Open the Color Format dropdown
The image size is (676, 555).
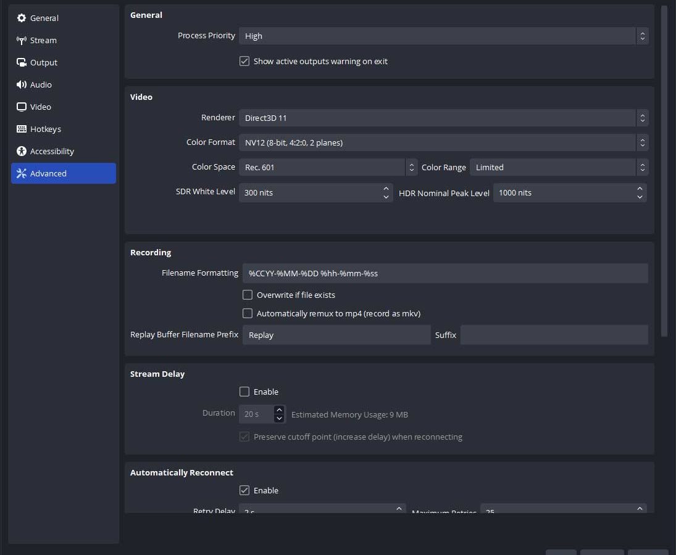click(443, 142)
